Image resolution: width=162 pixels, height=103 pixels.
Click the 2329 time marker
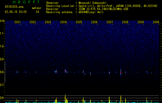[141, 22]
